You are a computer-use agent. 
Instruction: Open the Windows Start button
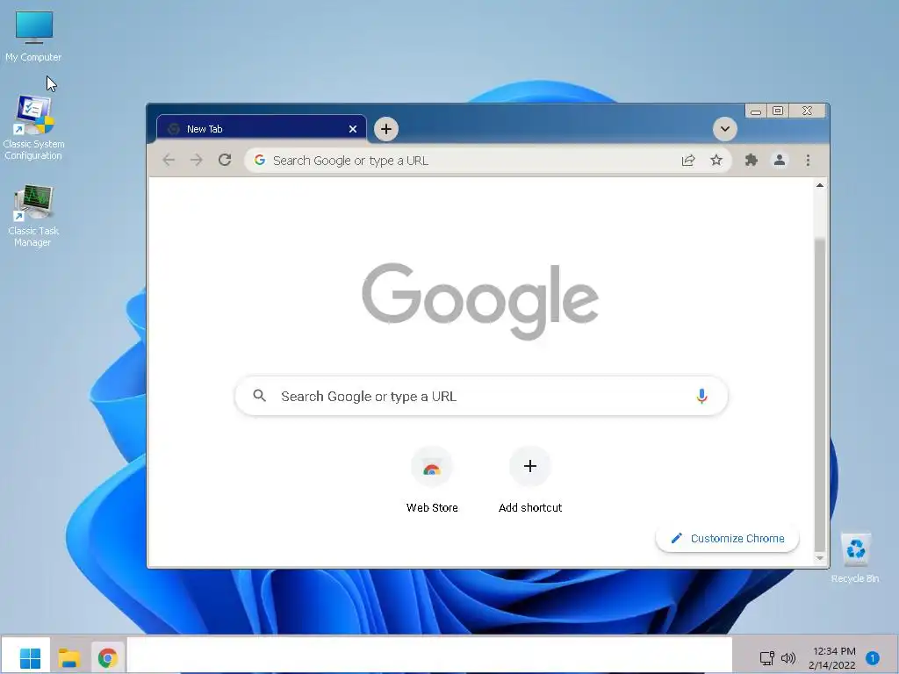(x=30, y=657)
